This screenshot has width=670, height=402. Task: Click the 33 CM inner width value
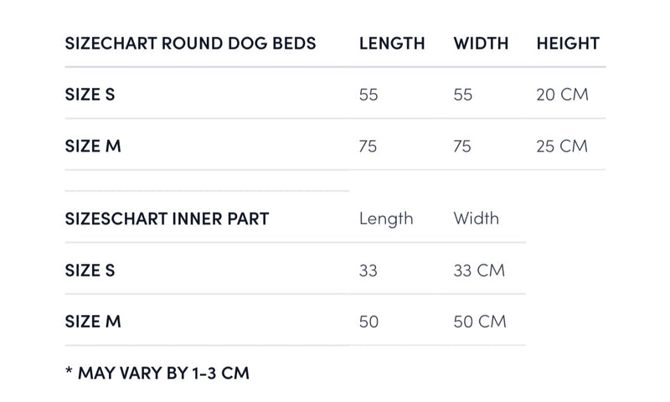(479, 271)
